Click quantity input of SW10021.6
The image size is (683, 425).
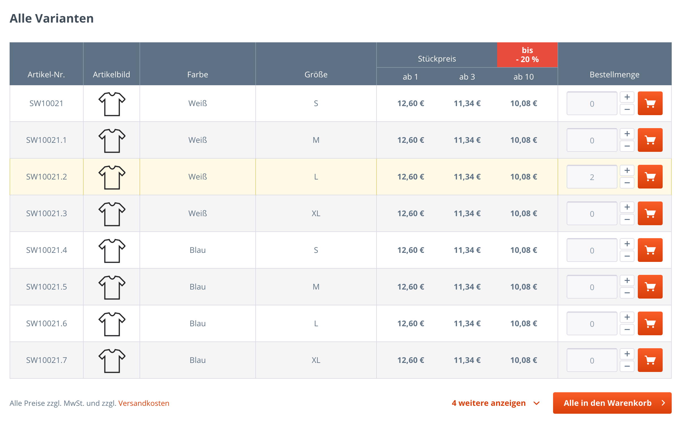pyautogui.click(x=592, y=323)
